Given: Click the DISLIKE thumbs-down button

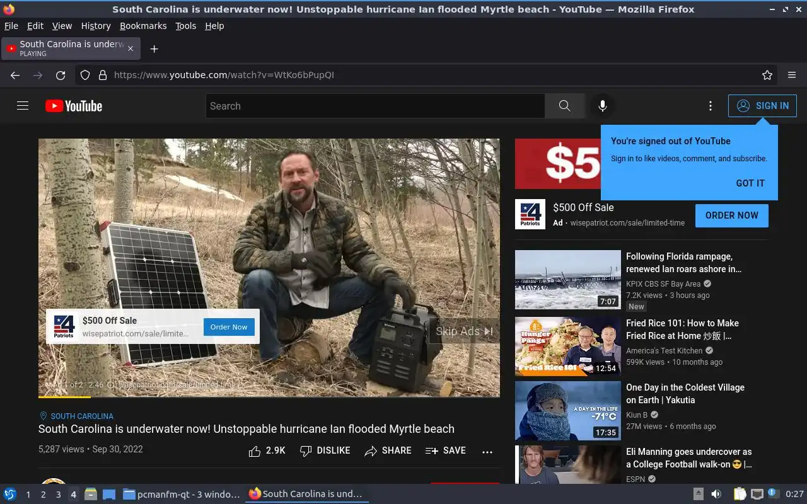Looking at the screenshot, I should (325, 451).
